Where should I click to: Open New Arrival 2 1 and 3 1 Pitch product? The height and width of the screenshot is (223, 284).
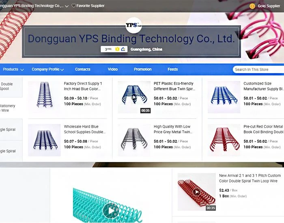250,178
